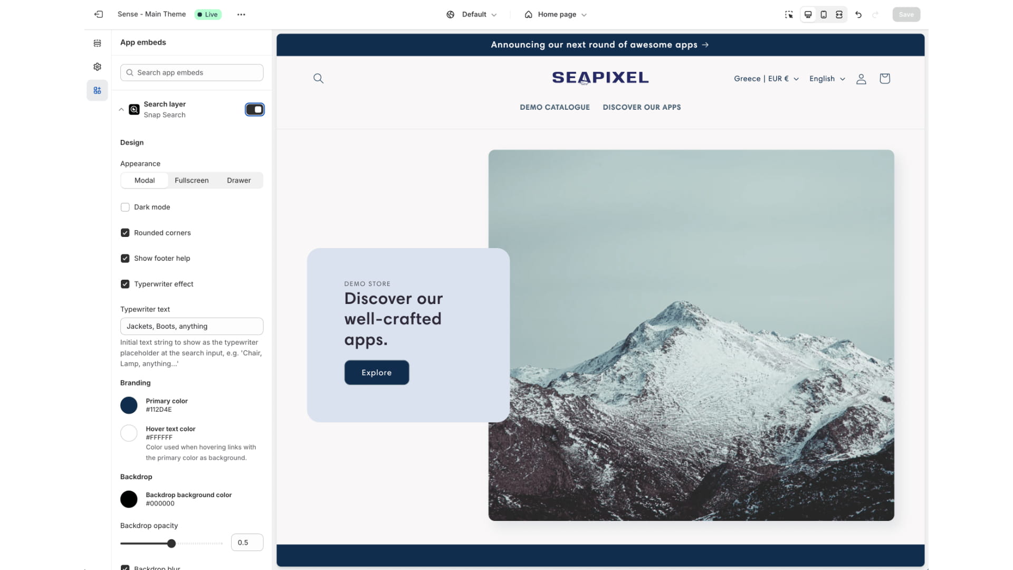Drag the Backdrop opacity slider
1013x570 pixels.
click(x=171, y=543)
